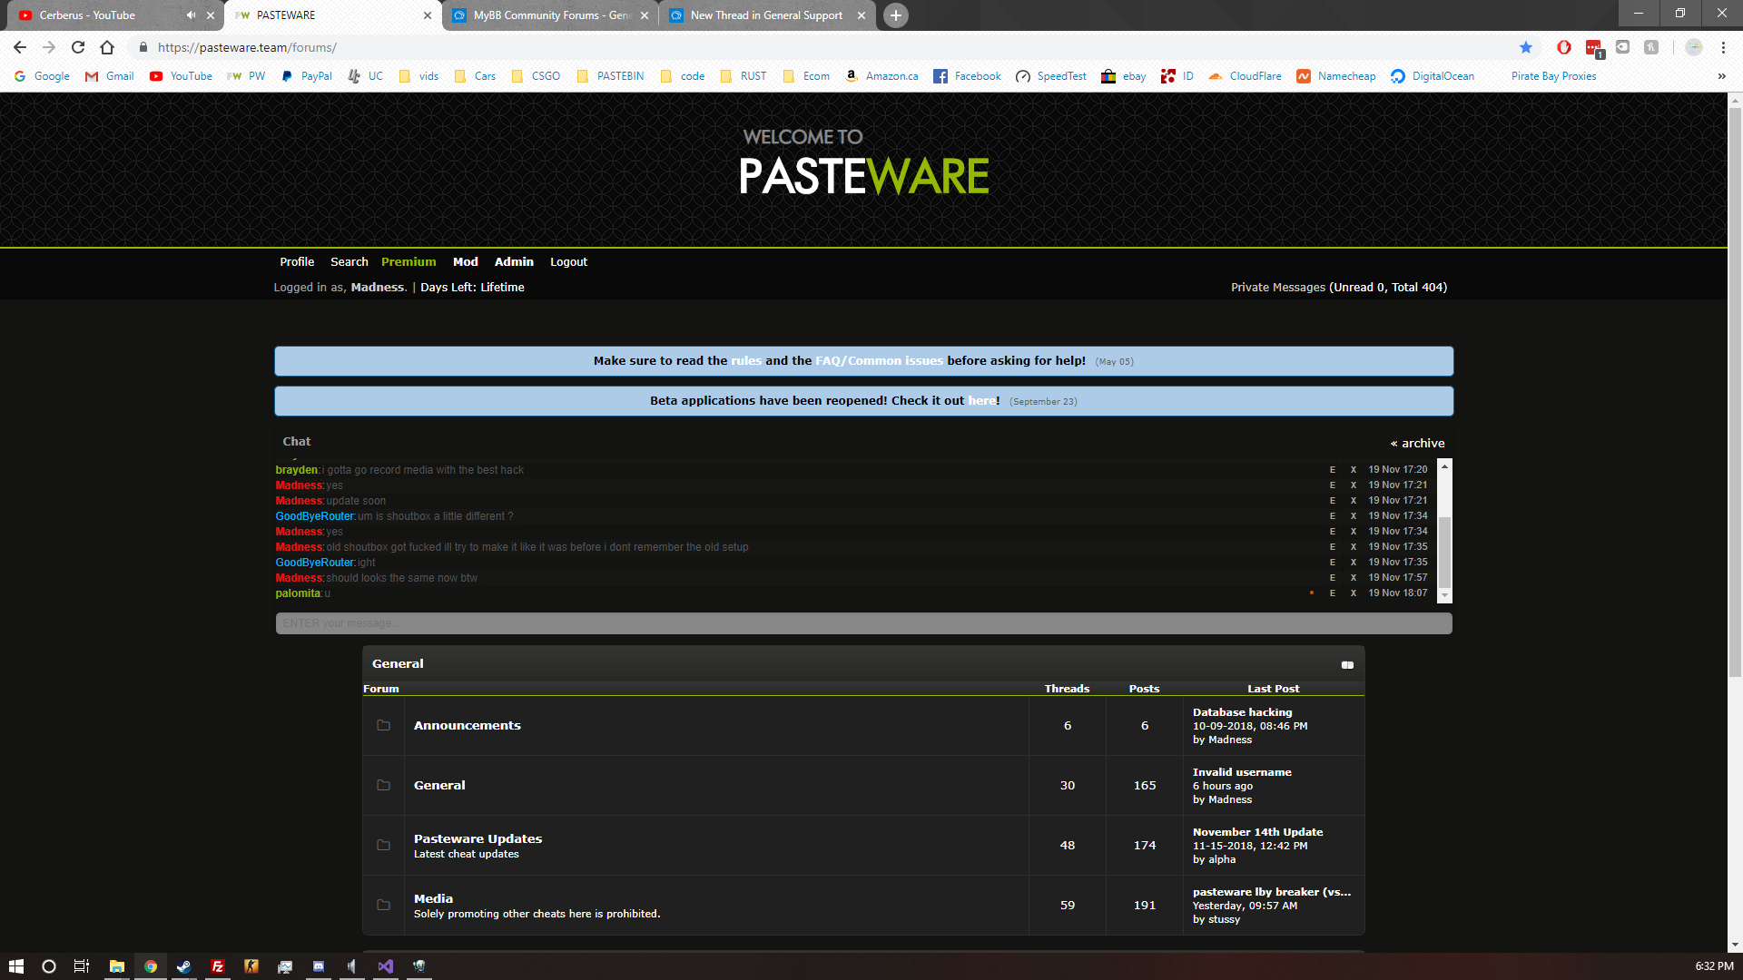Open the Facebook bookmark
The width and height of the screenshot is (1743, 980).
click(968, 76)
